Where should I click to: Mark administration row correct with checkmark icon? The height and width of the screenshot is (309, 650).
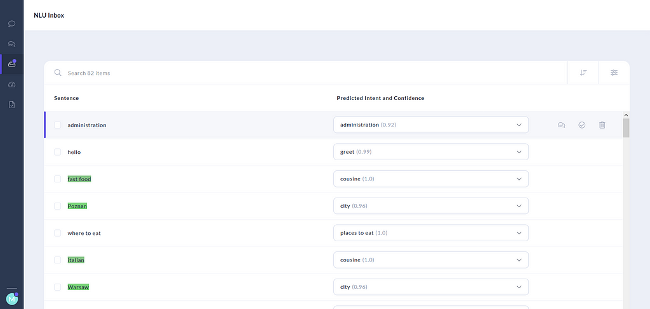coord(581,125)
